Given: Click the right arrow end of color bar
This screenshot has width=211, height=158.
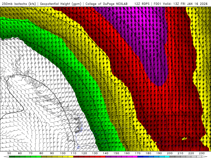Looking at the screenshot, I should (x=205, y=157).
